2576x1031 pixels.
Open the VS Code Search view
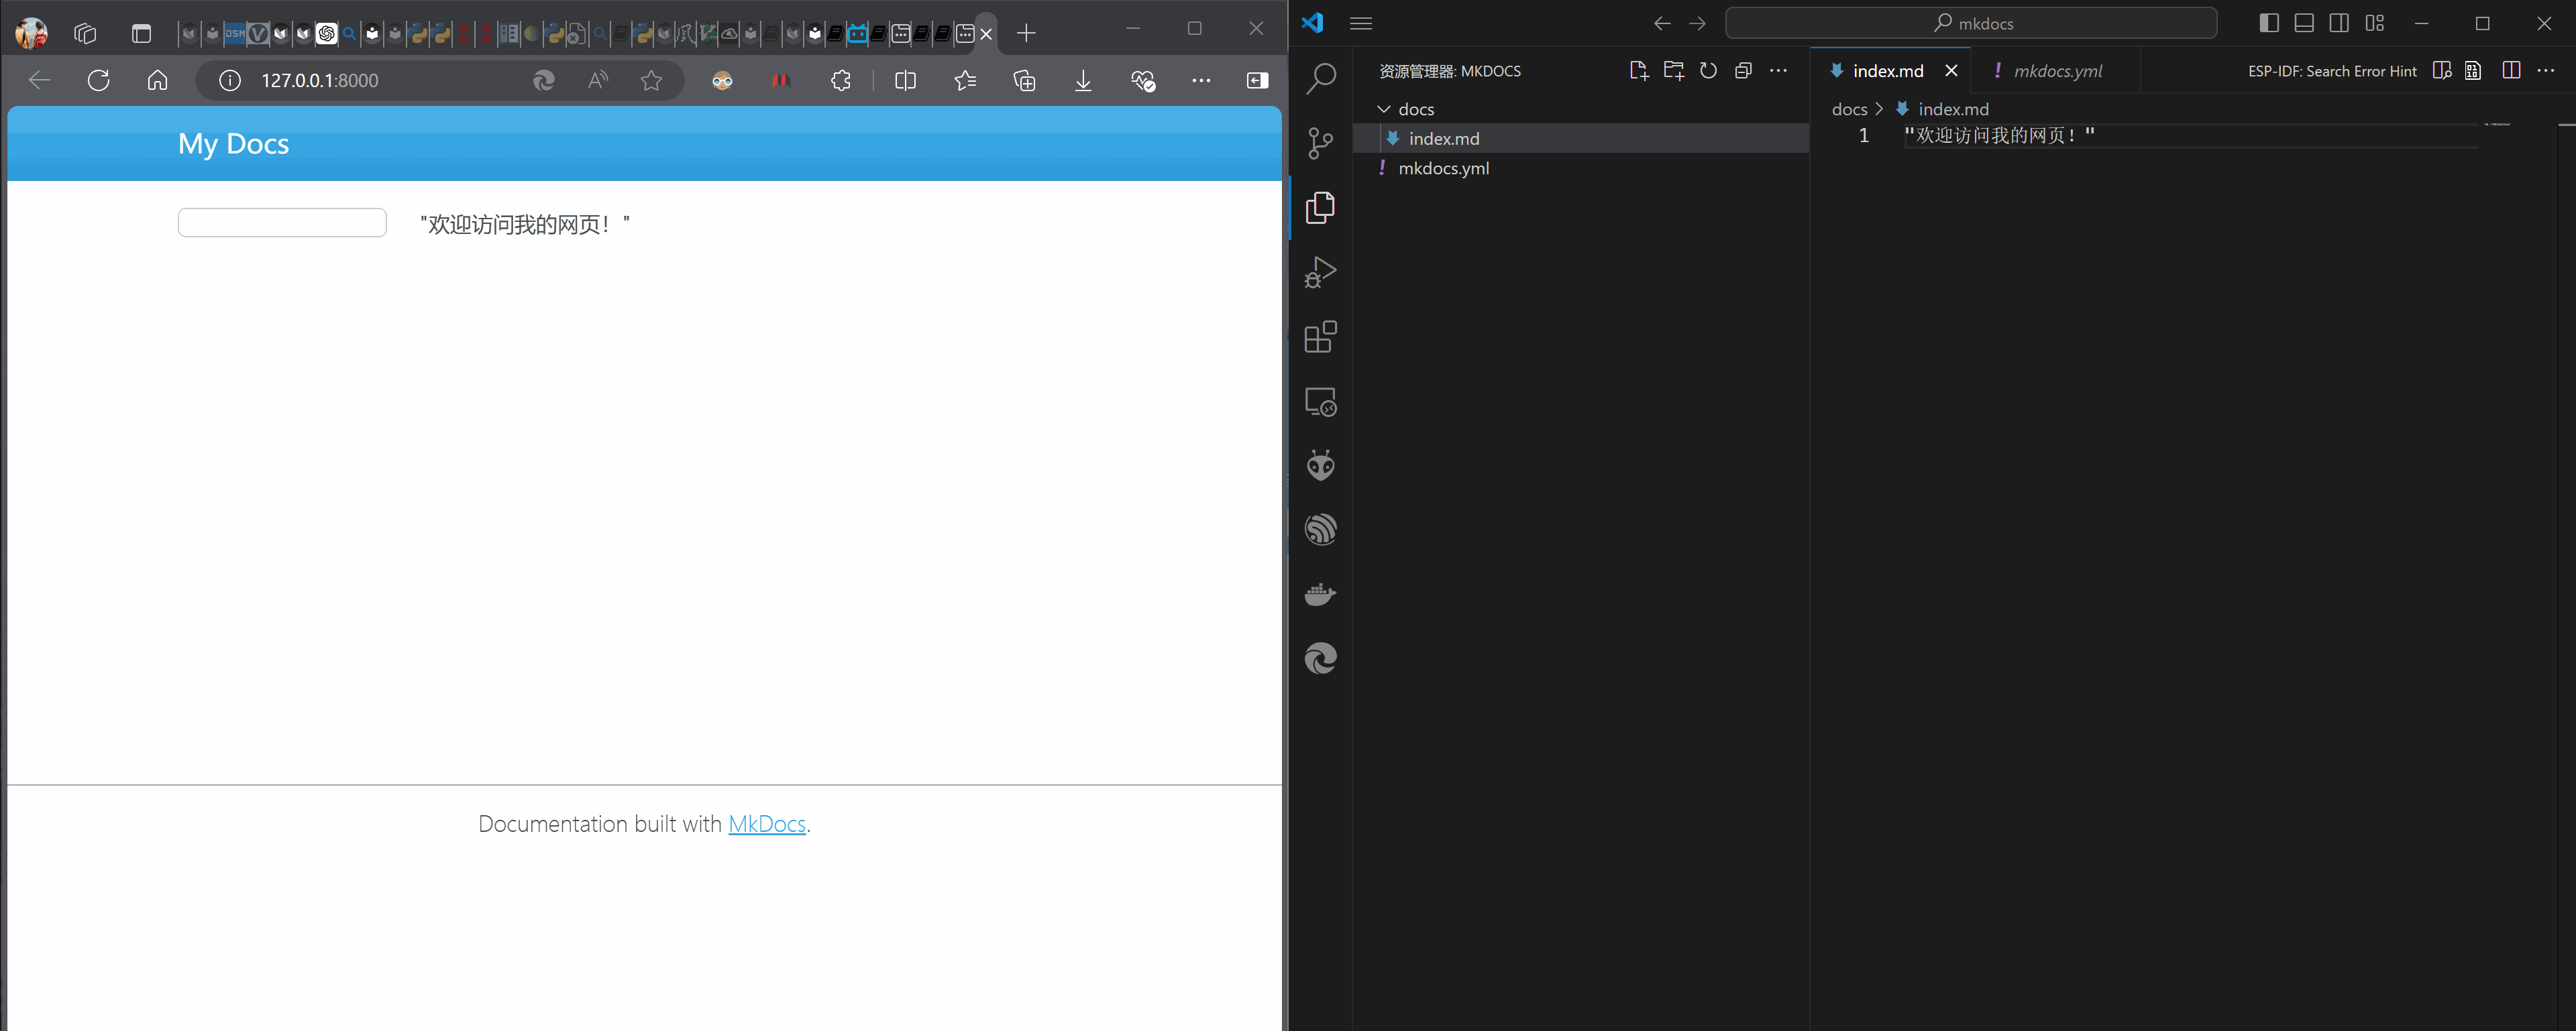click(1320, 78)
